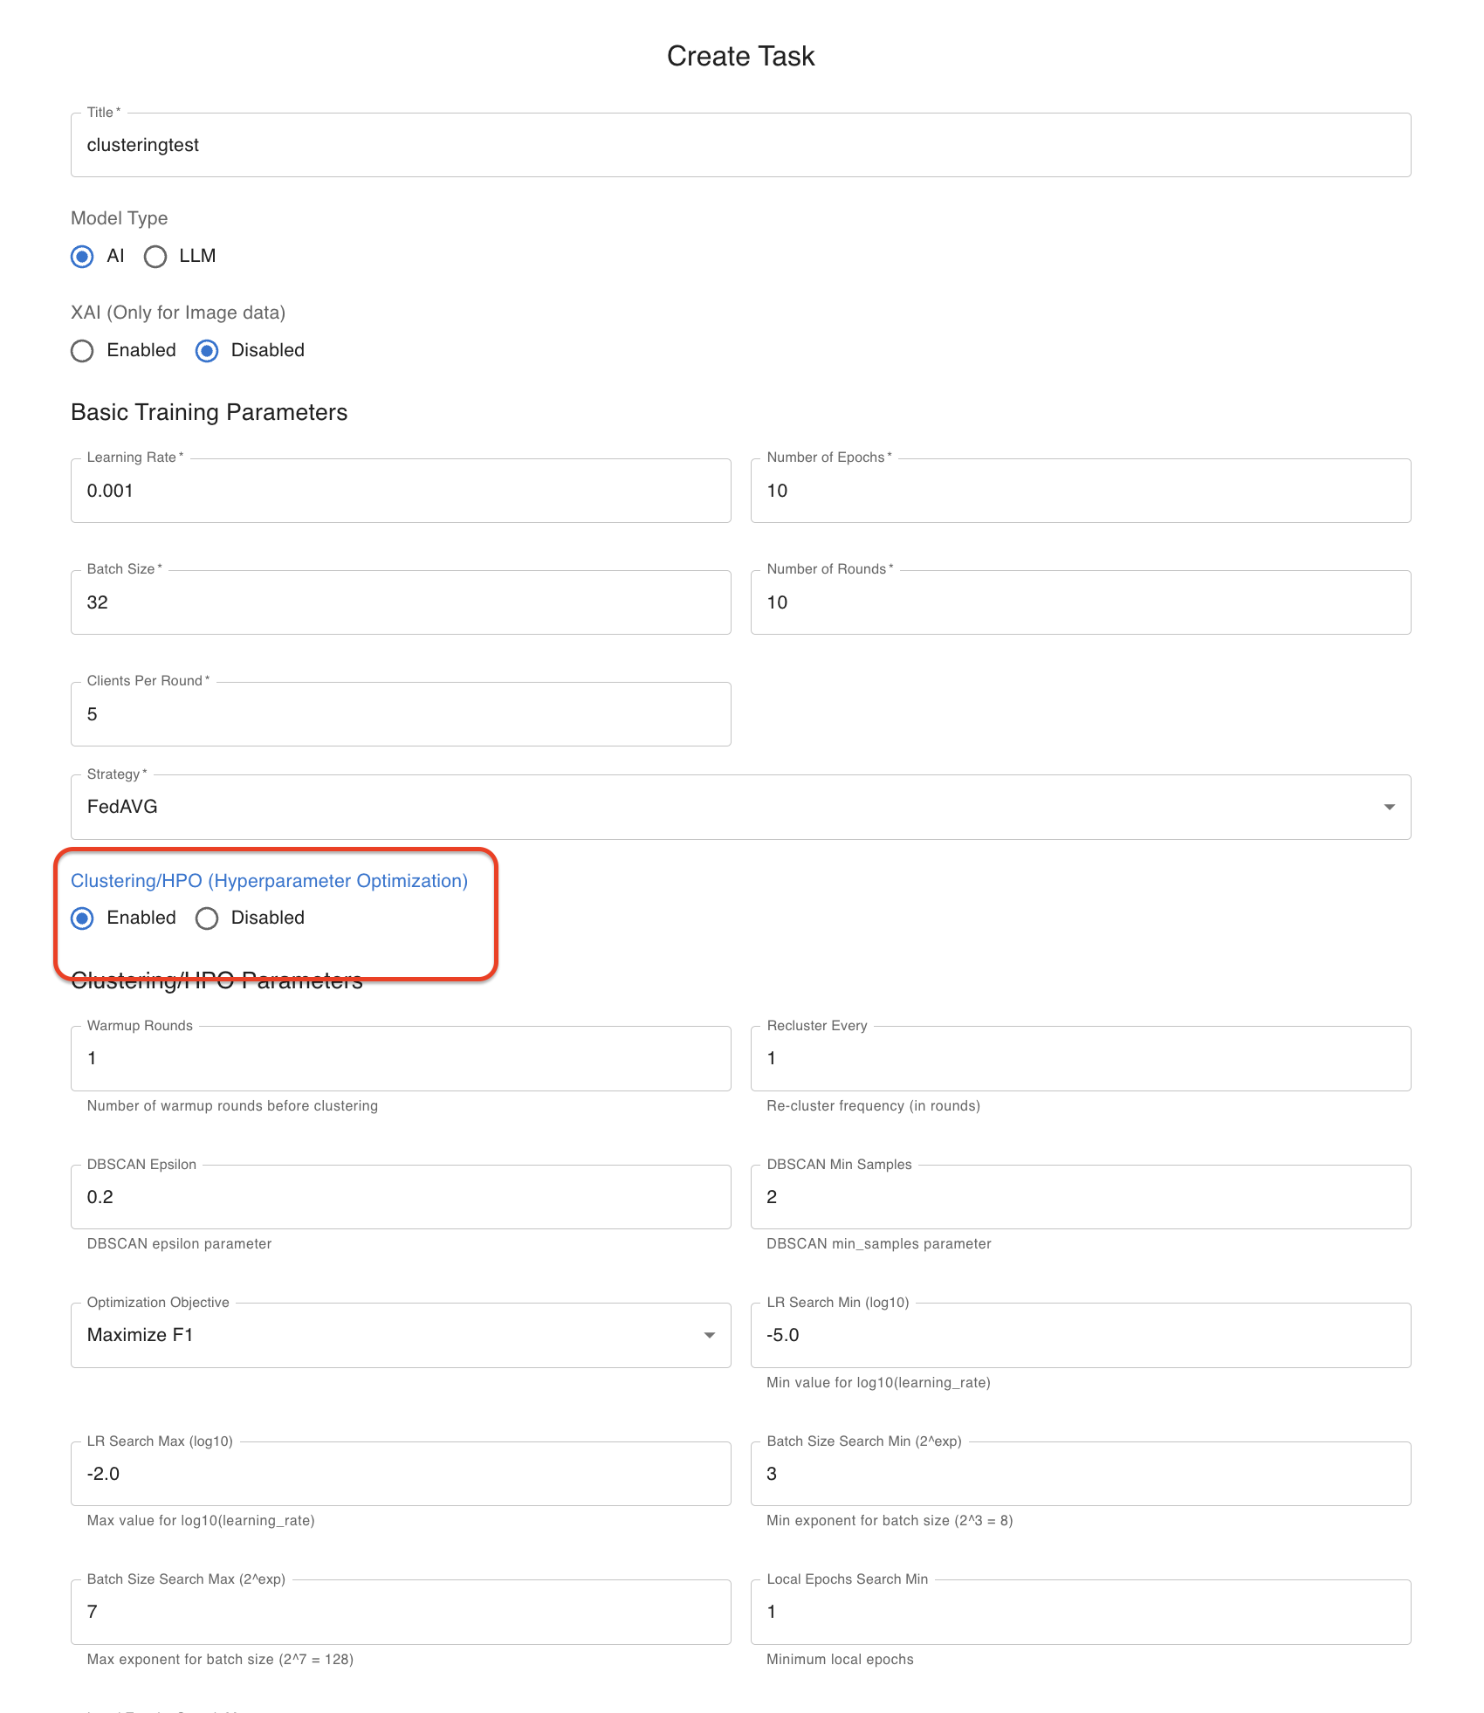This screenshot has width=1484, height=1713.
Task: Edit the DBSCAN Epsilon value field
Action: coord(400,1198)
